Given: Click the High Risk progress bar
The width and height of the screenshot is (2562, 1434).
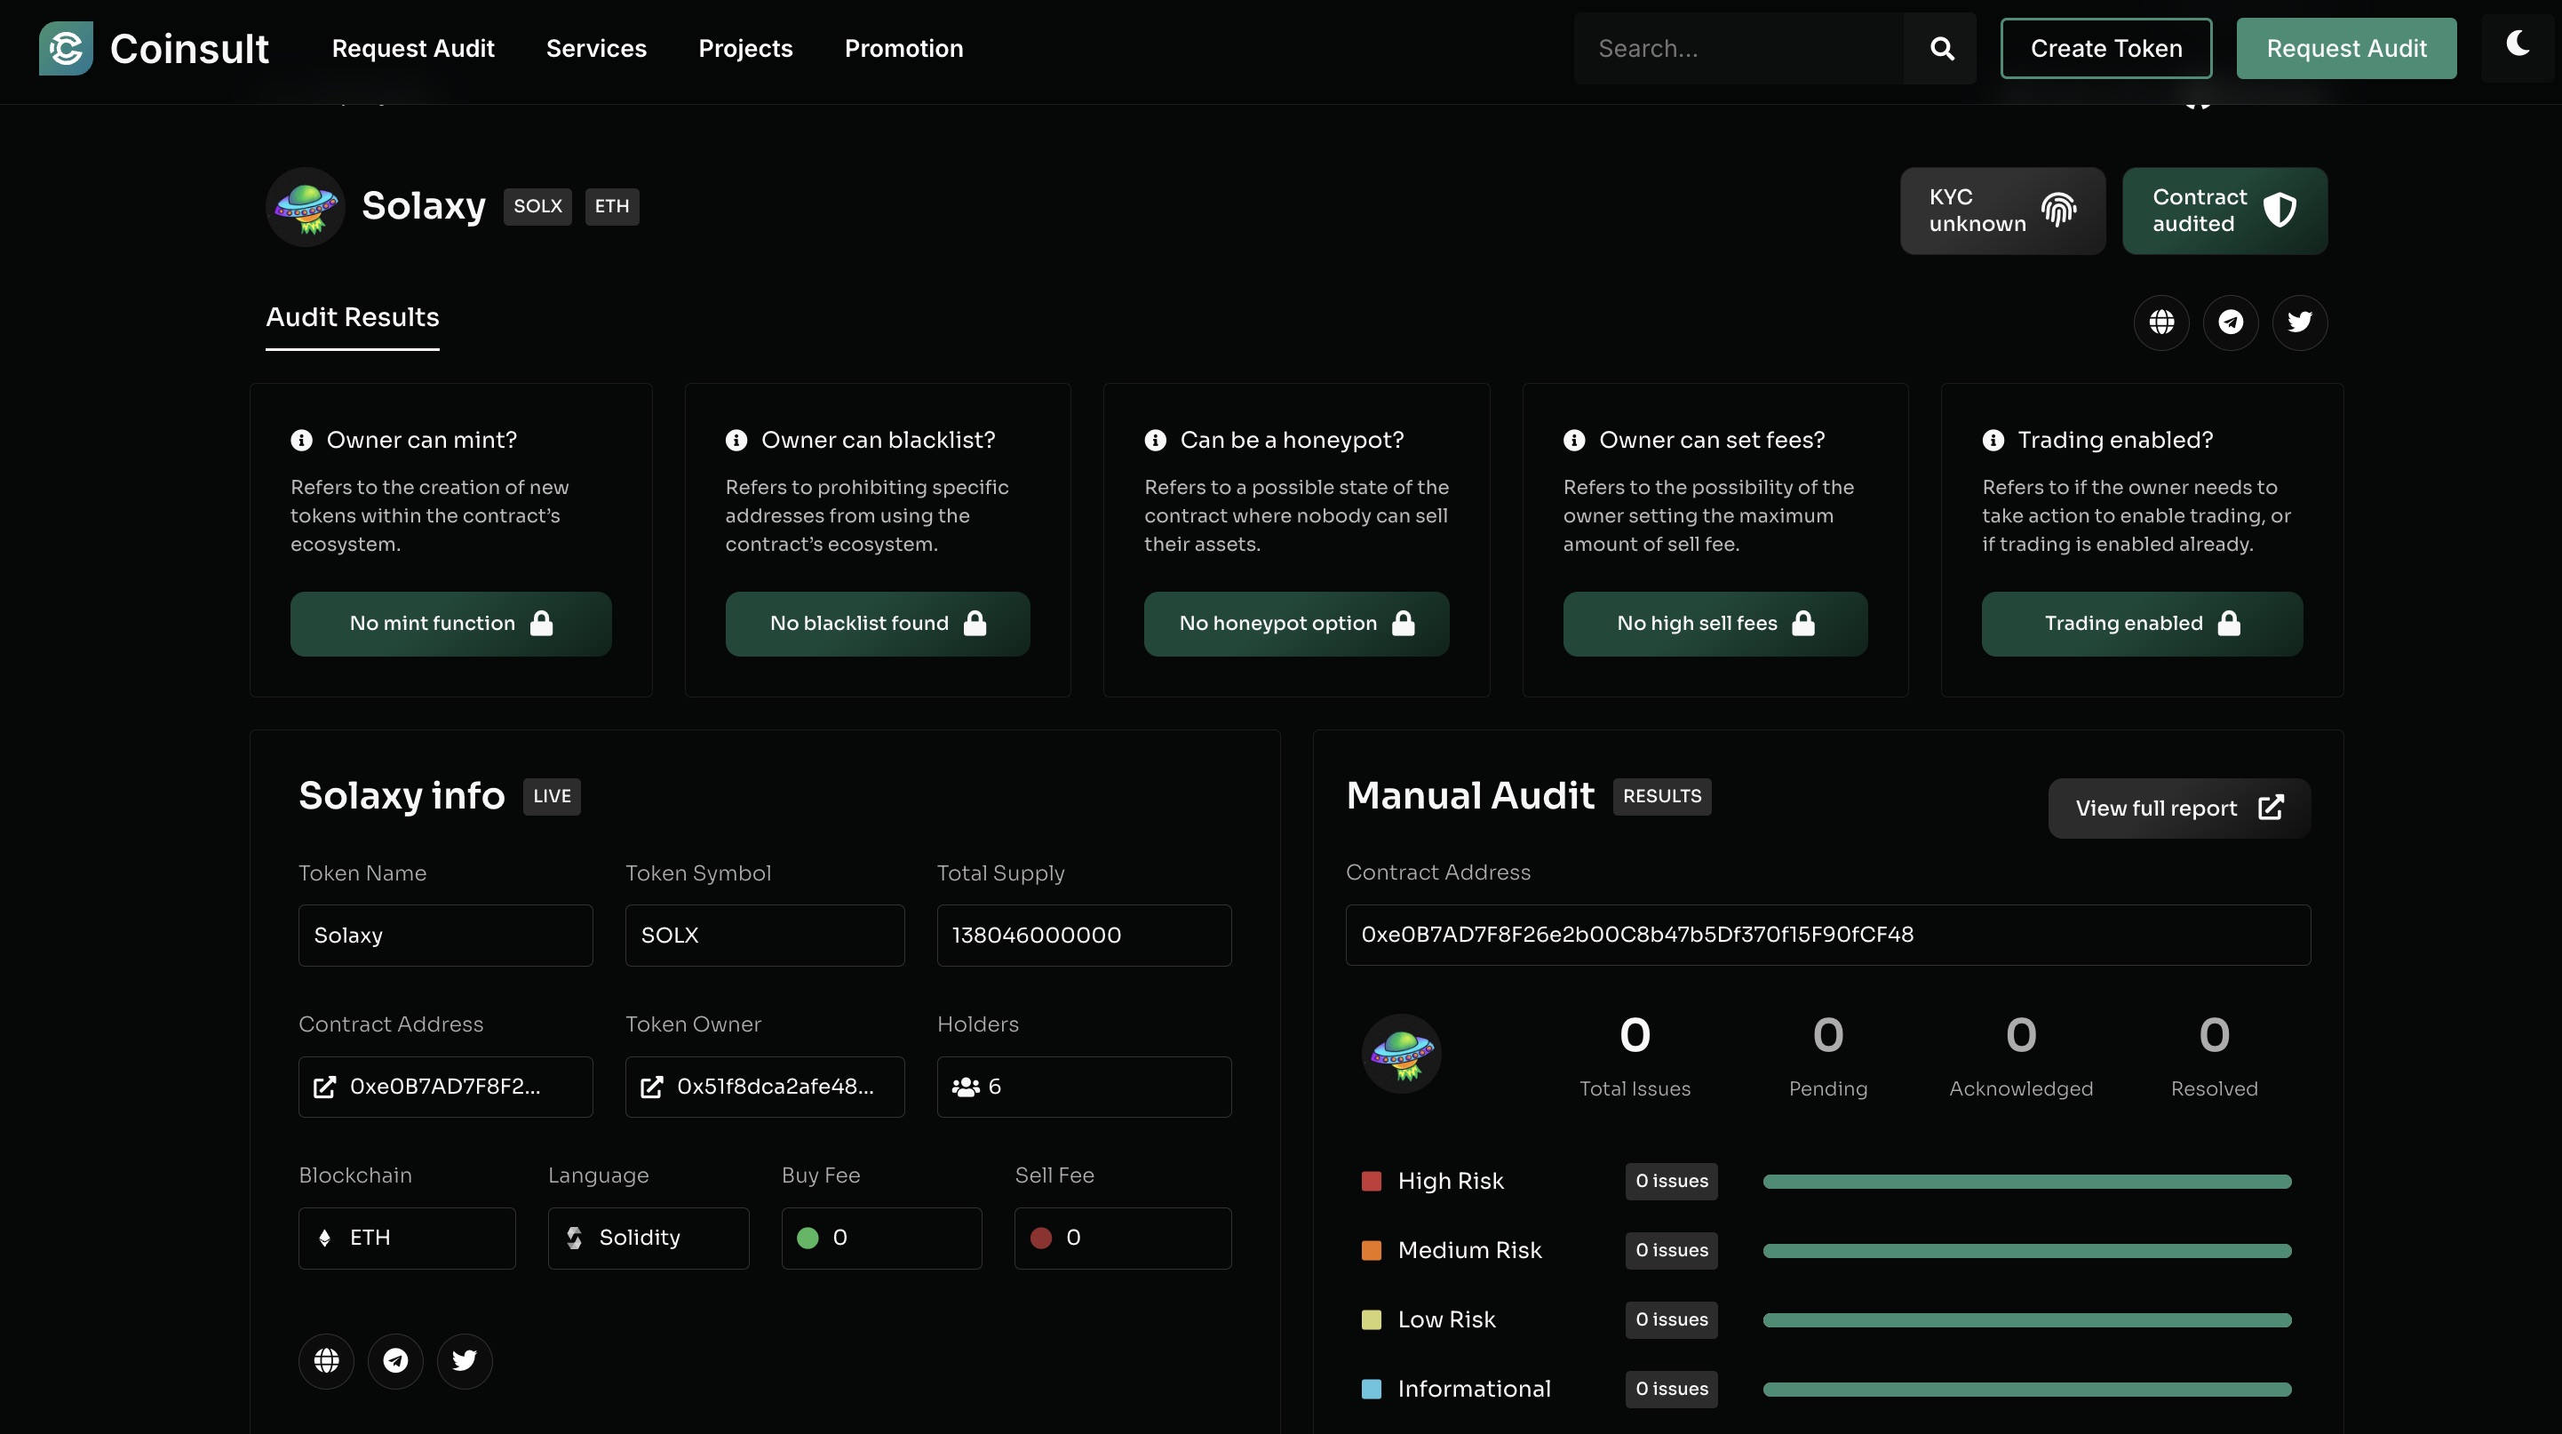Looking at the screenshot, I should click(2026, 1182).
